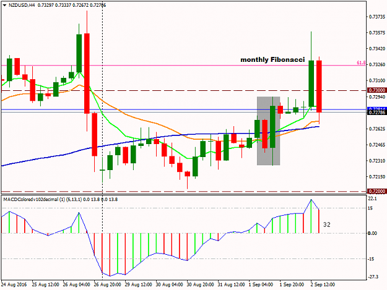Image resolution: width=387 pixels, height=290 pixels.
Task: Open the chart menu triangle beside NZDUSD,H4
Action: coord(4,5)
